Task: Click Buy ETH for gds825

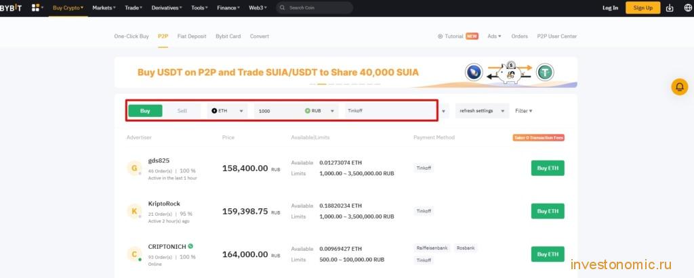Action: pyautogui.click(x=548, y=168)
